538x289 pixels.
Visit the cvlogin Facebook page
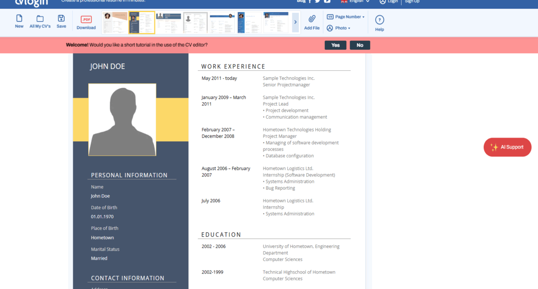[310, 1]
